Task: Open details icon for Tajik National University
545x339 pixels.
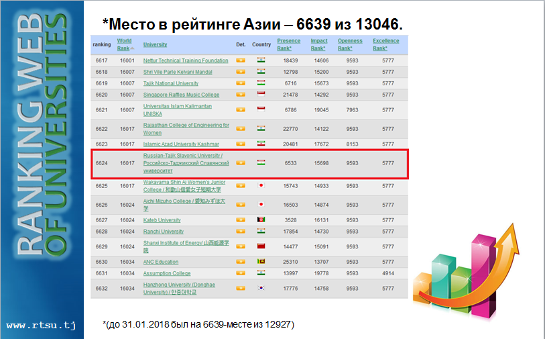Action: pyautogui.click(x=241, y=83)
